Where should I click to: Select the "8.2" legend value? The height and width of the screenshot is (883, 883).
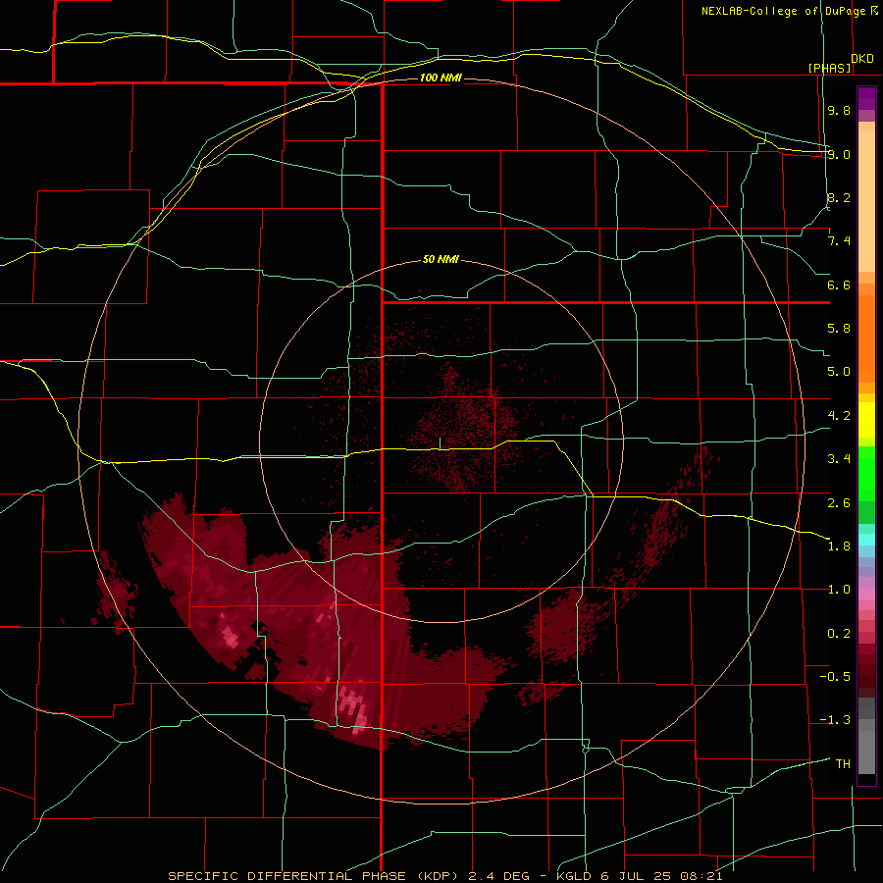839,198
